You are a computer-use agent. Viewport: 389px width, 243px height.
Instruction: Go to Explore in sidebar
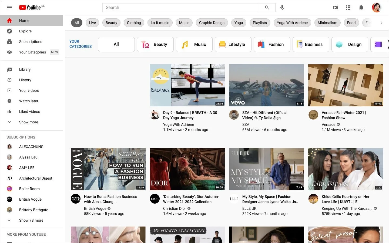pos(31,31)
